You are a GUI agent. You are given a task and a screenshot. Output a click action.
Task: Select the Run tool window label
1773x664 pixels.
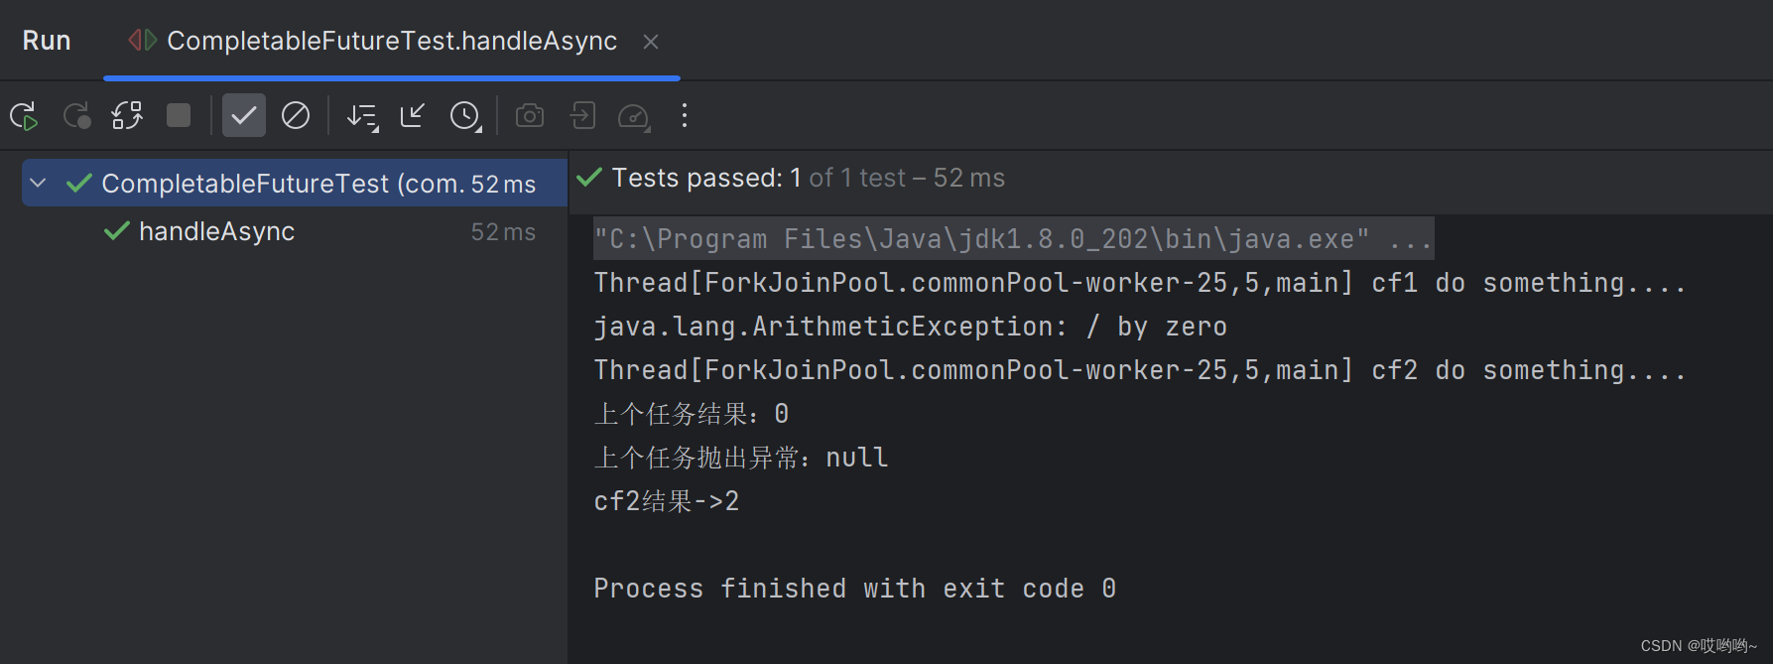[x=47, y=41]
